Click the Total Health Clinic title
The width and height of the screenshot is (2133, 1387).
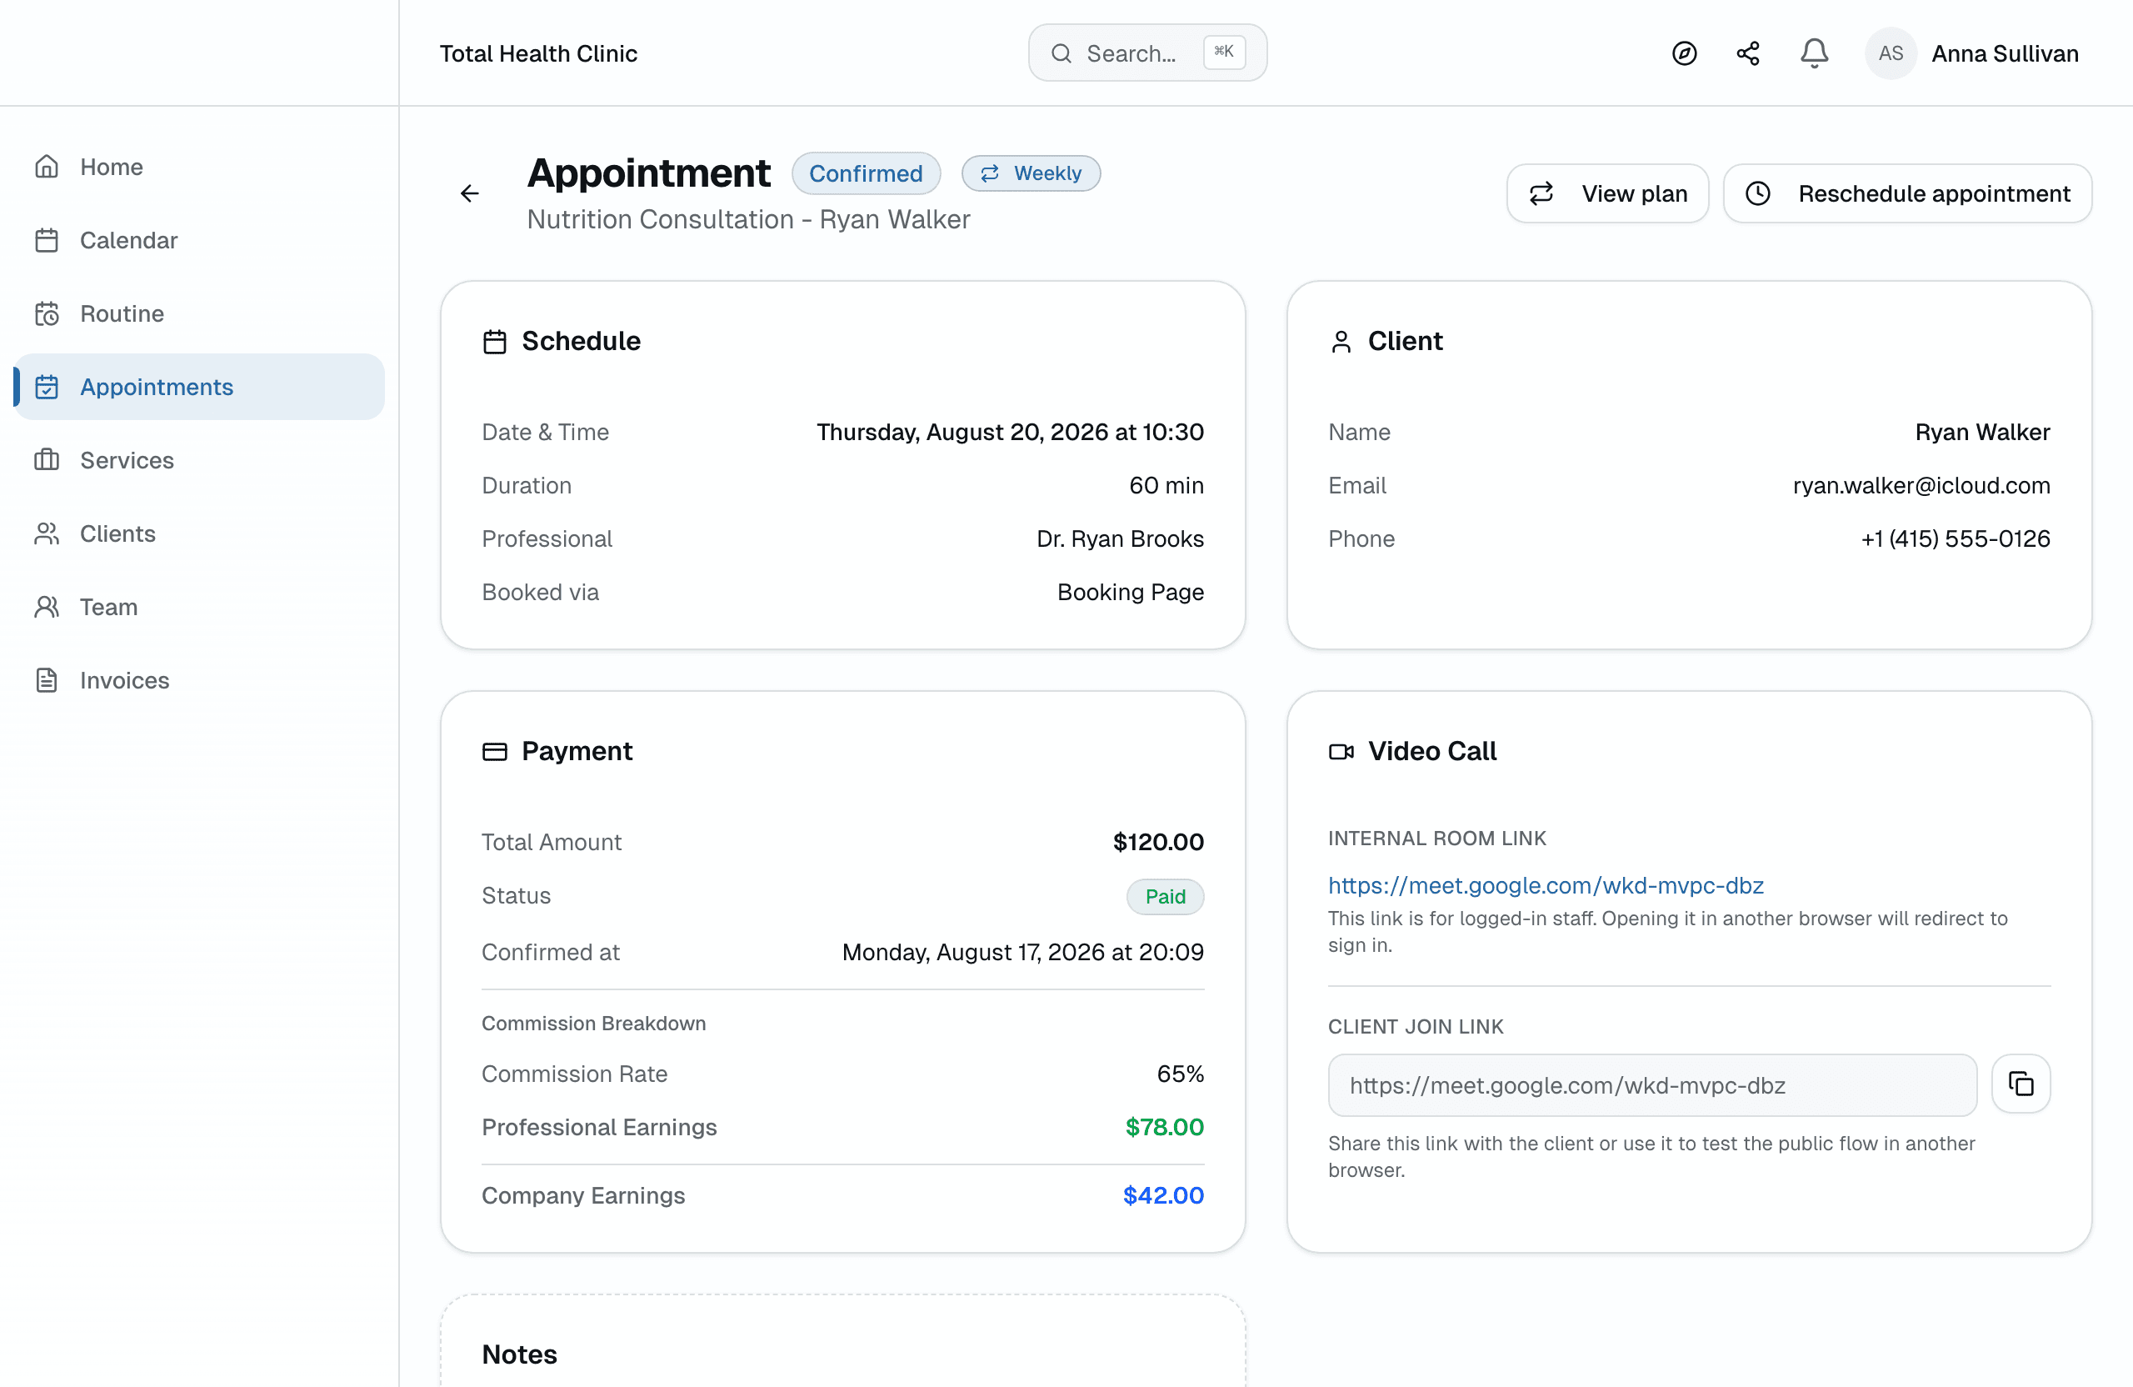pos(537,54)
